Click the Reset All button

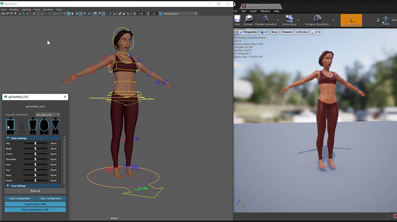coord(35,191)
